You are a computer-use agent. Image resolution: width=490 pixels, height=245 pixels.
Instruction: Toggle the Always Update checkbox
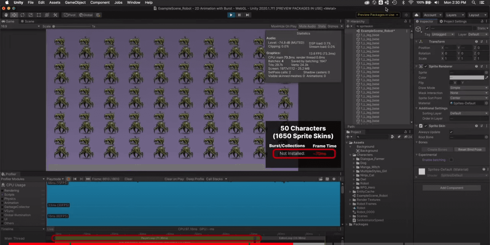tap(451, 132)
